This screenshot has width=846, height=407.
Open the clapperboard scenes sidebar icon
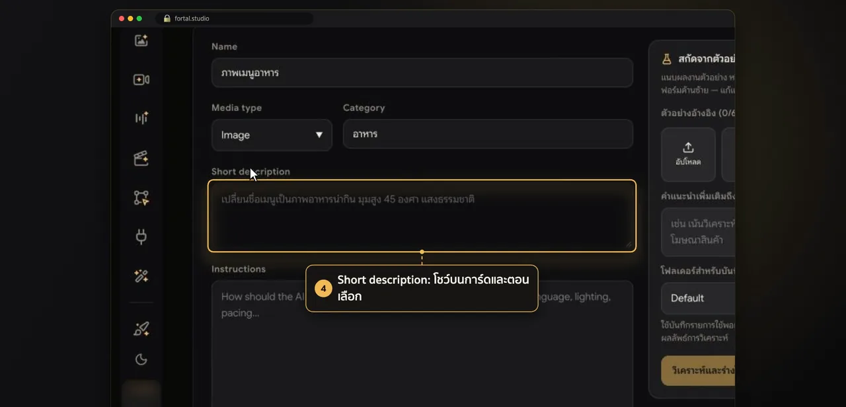[x=141, y=158]
